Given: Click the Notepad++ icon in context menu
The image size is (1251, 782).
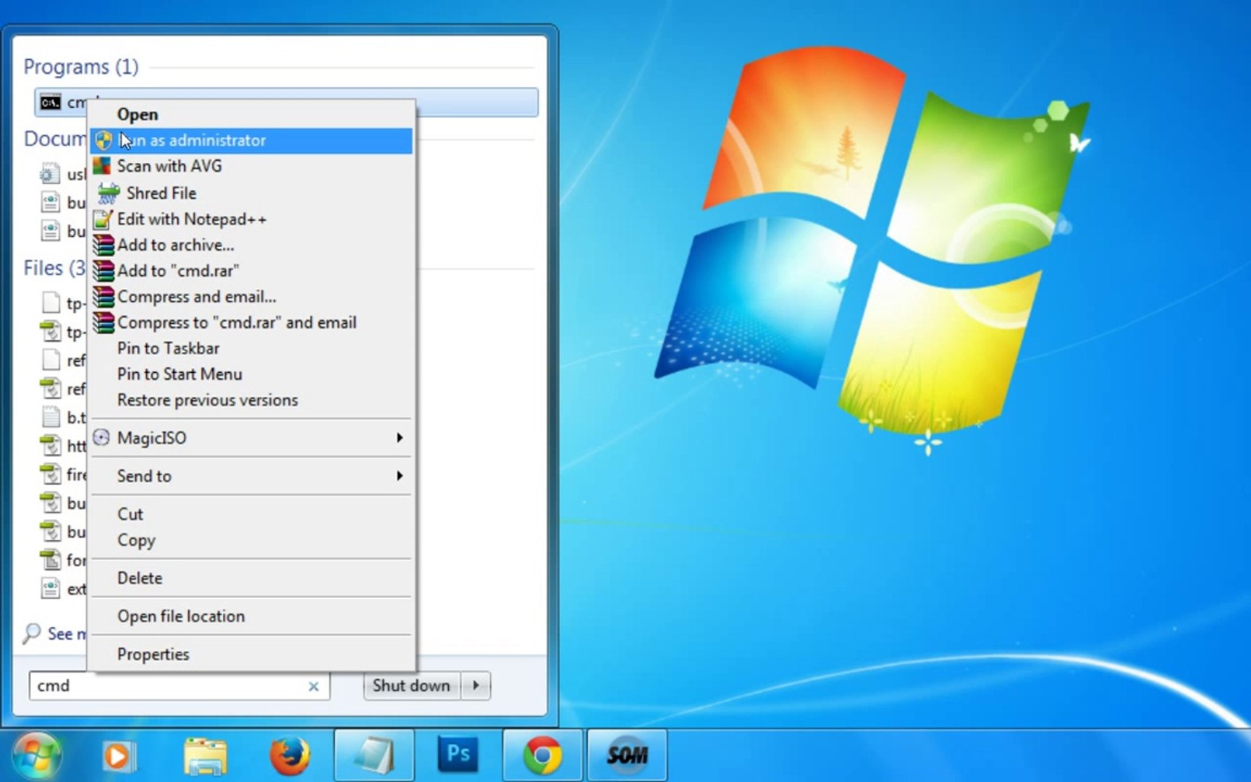Looking at the screenshot, I should tap(104, 219).
